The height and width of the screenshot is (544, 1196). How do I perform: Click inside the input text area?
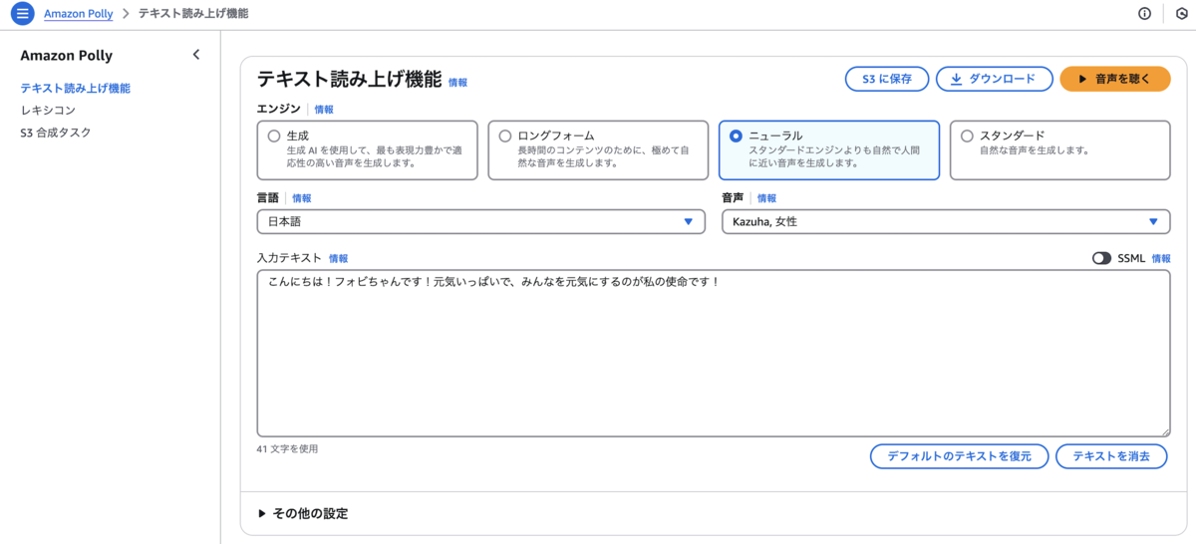[x=714, y=353]
